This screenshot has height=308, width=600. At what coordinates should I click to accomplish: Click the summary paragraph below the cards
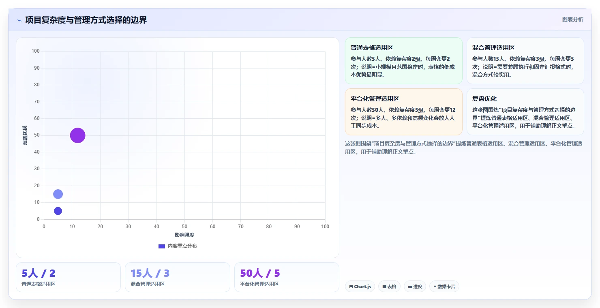pos(464,148)
